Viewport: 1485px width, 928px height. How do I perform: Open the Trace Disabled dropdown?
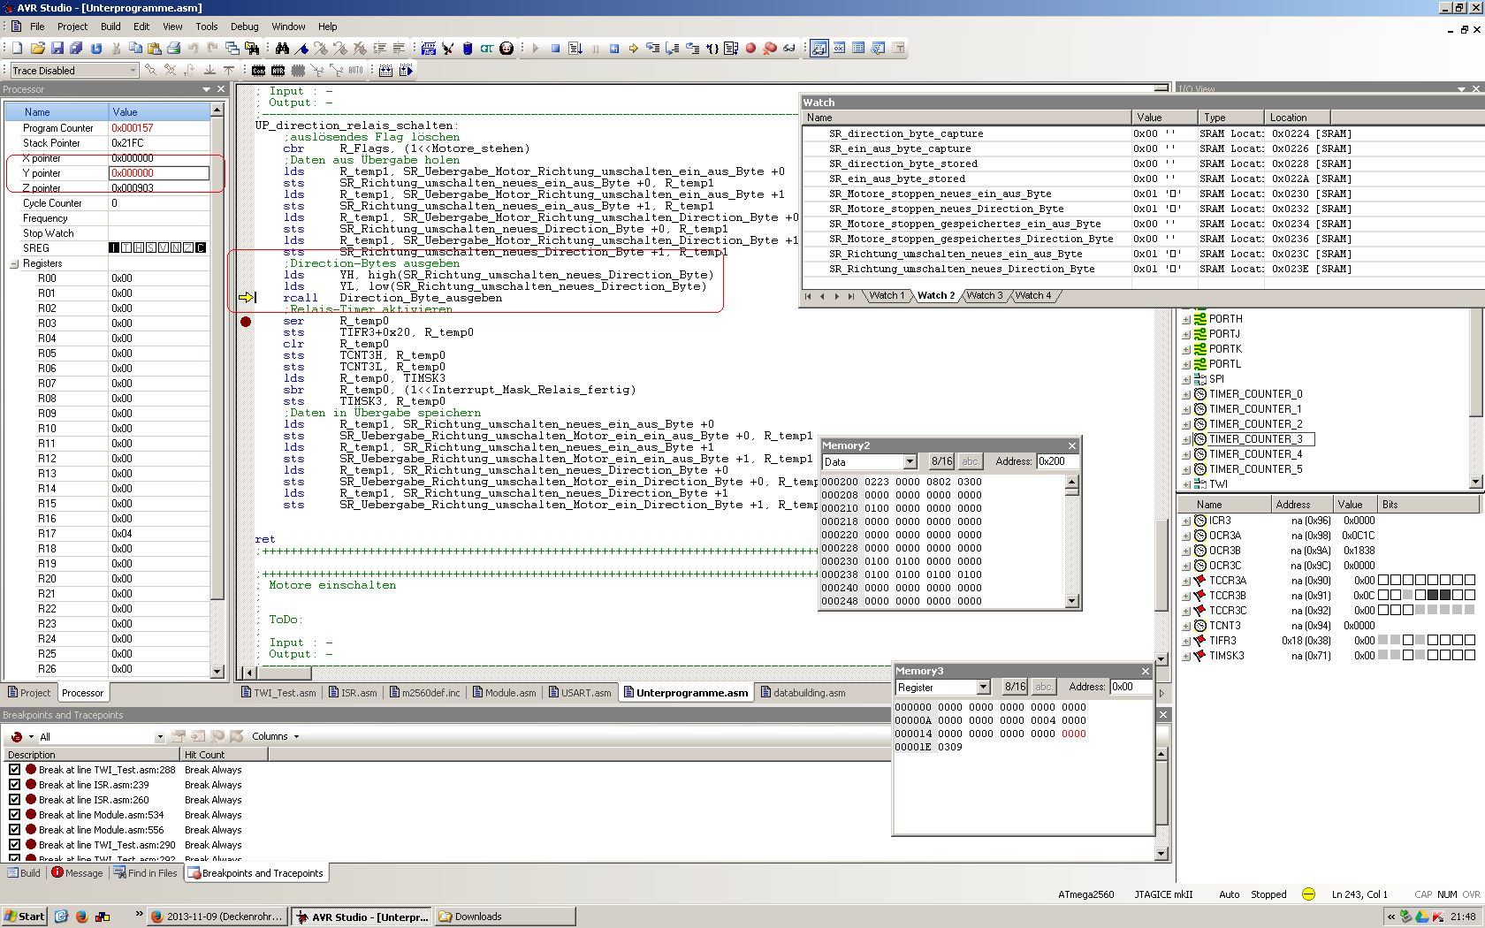pos(133,71)
